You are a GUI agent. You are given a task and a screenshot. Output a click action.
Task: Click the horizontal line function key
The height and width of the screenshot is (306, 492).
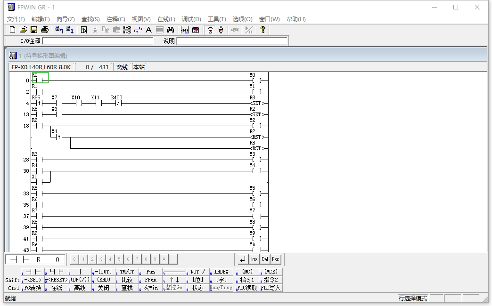[174, 272]
